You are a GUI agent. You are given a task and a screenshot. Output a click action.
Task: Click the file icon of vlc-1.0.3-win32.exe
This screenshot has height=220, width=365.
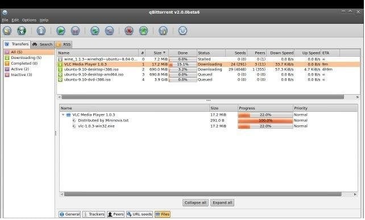click(74, 126)
